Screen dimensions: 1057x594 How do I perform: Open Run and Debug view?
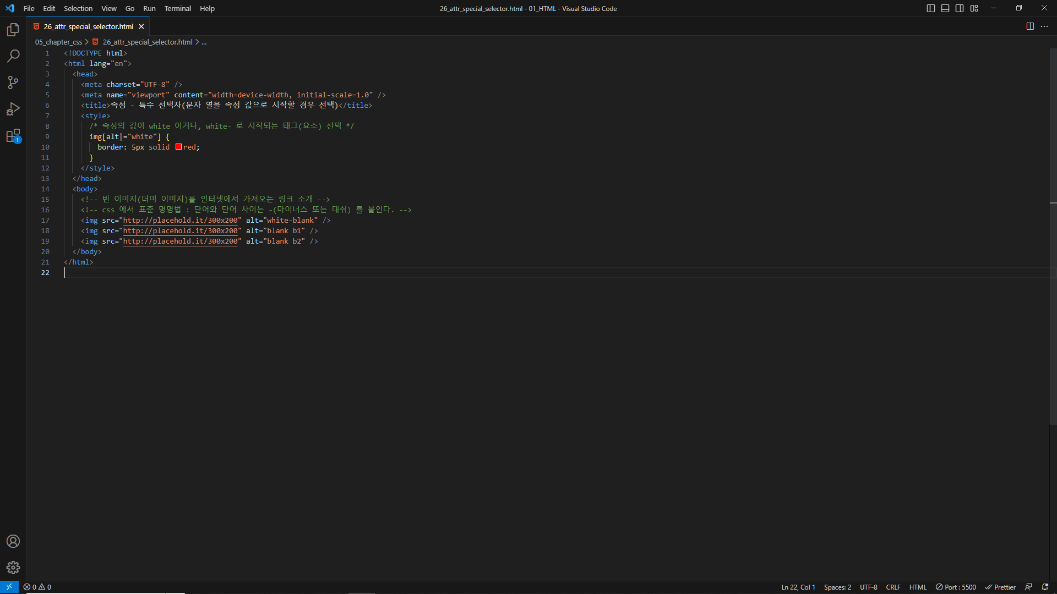[13, 109]
